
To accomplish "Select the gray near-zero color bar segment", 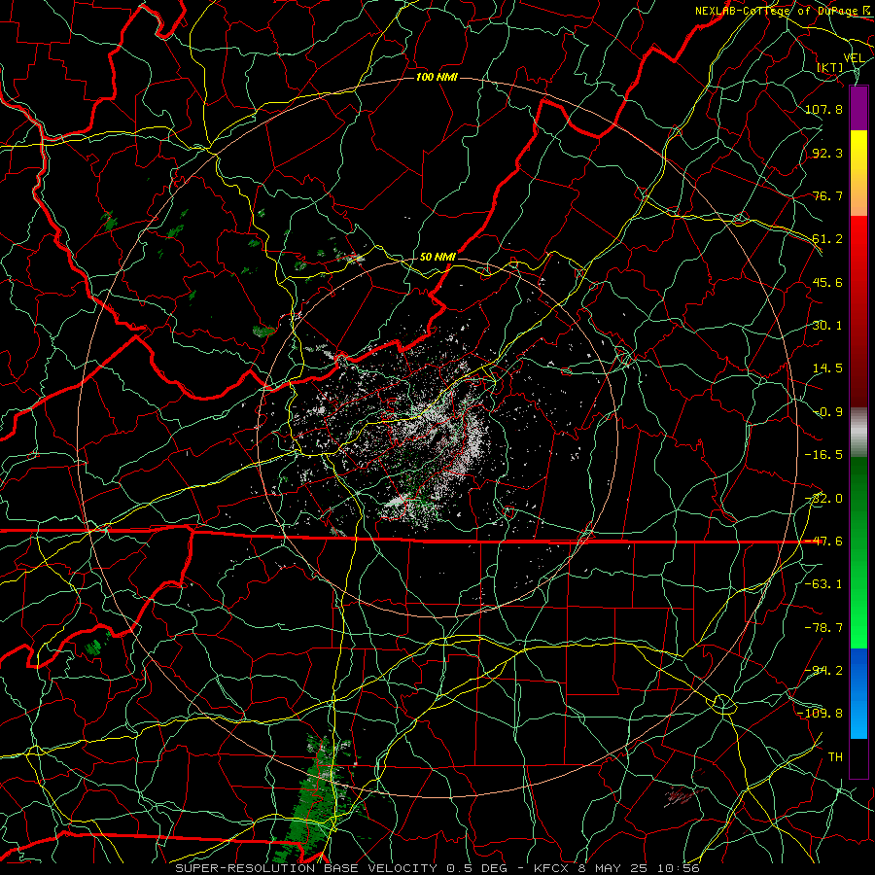I will 858,433.
